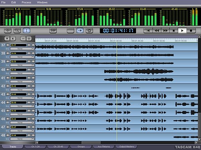Click the vertical scrollbar down arrow

(199, 139)
